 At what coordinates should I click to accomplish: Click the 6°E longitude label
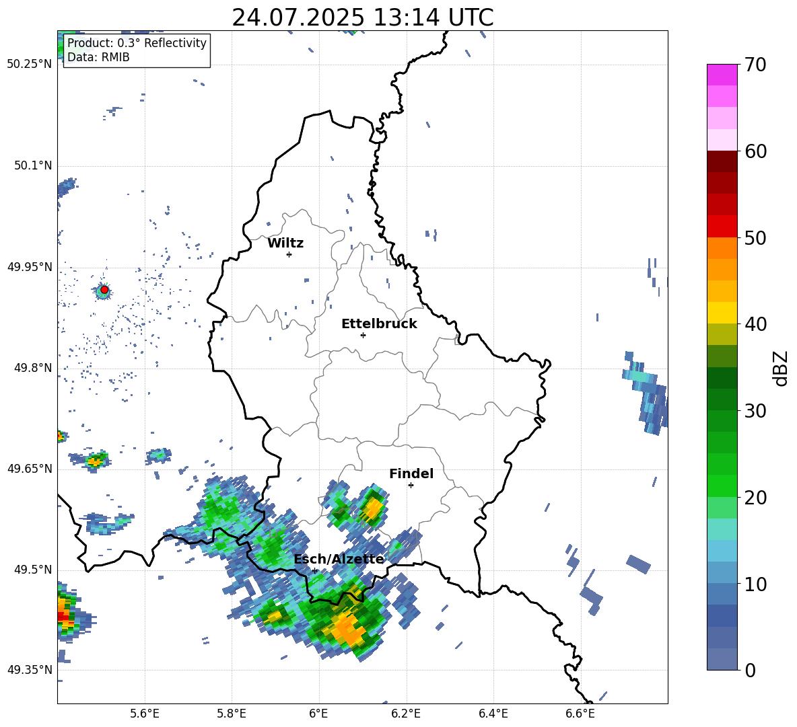click(318, 714)
